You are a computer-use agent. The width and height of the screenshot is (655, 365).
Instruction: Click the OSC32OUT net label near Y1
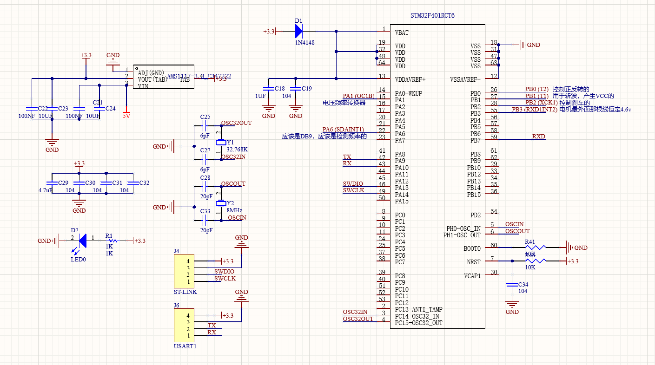coord(236,123)
